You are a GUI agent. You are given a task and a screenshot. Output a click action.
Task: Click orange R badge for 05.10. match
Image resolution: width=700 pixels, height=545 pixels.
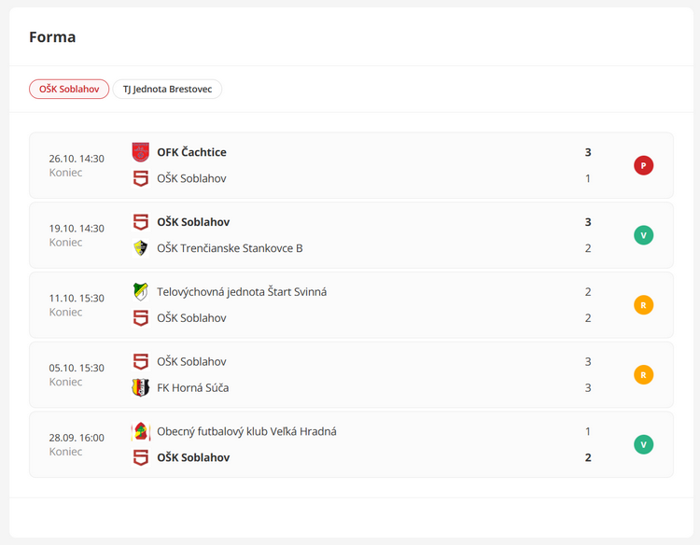[643, 374]
